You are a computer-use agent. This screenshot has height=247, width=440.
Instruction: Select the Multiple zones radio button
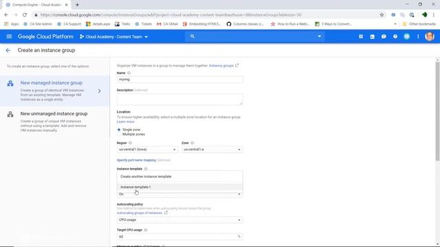coord(119,134)
